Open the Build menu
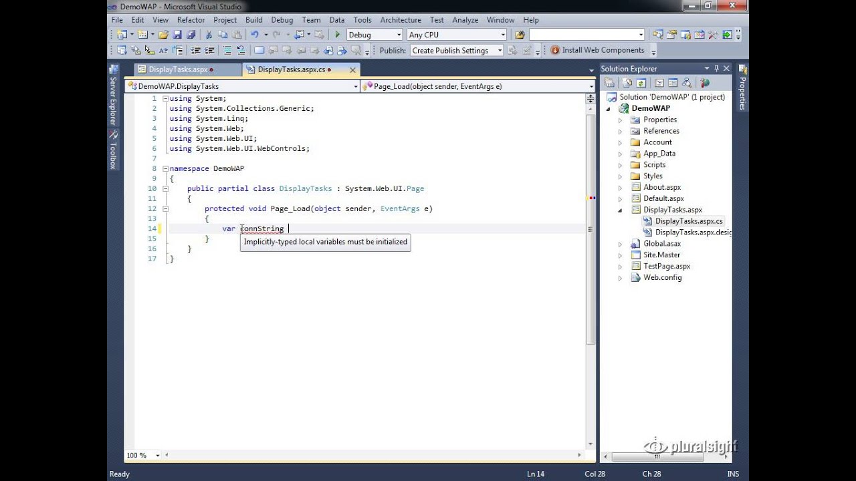The width and height of the screenshot is (856, 481). pos(253,20)
